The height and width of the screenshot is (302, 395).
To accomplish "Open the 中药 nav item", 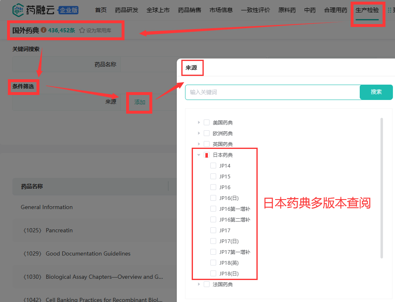I will (310, 10).
